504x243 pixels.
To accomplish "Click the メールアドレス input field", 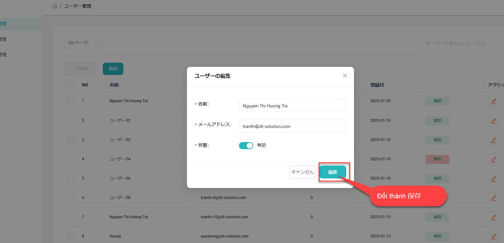I will [x=292, y=126].
